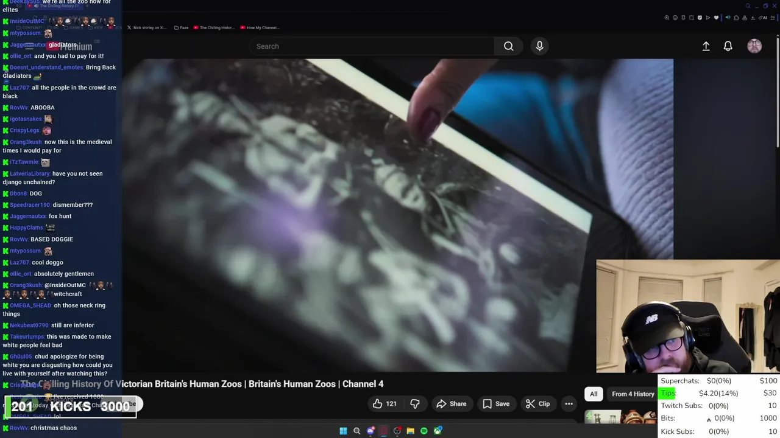
Task: Click username Gh0ul05 in chat
Action: [21, 356]
